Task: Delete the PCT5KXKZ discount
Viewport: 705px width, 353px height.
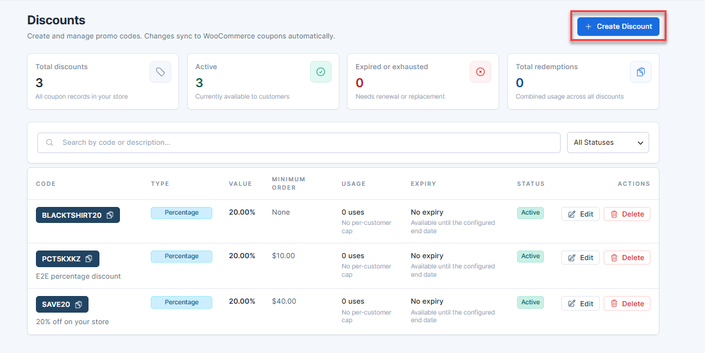Action: pos(627,258)
